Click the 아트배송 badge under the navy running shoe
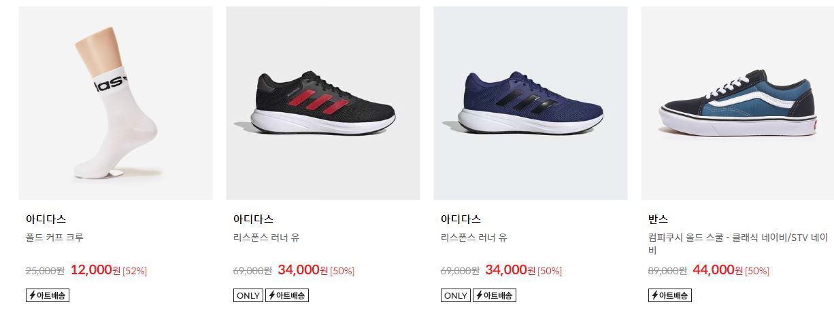834x315 pixels. [495, 295]
